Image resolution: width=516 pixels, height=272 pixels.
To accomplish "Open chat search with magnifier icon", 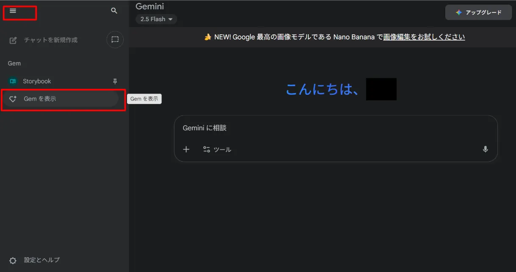I will pyautogui.click(x=114, y=11).
